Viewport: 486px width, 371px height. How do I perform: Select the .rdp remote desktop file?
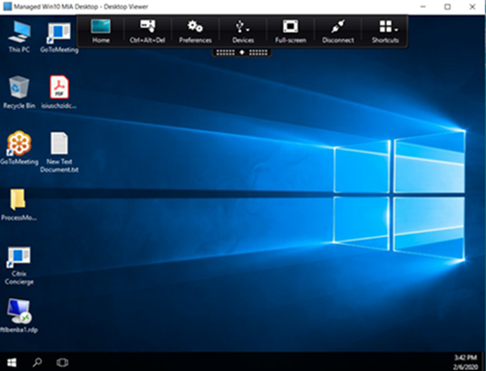19,316
